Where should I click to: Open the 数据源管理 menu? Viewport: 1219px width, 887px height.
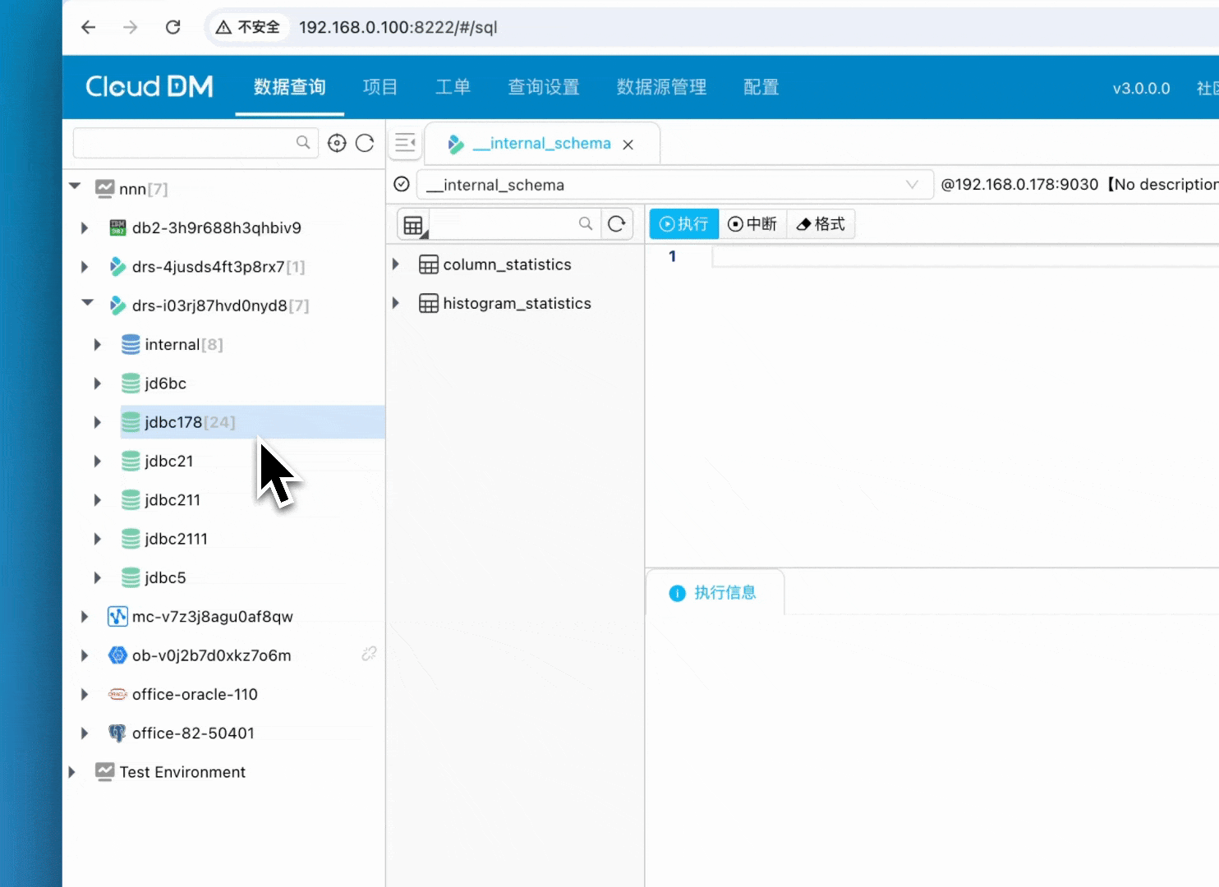(x=661, y=87)
